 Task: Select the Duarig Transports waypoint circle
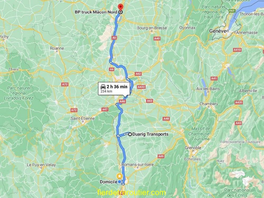130,134
